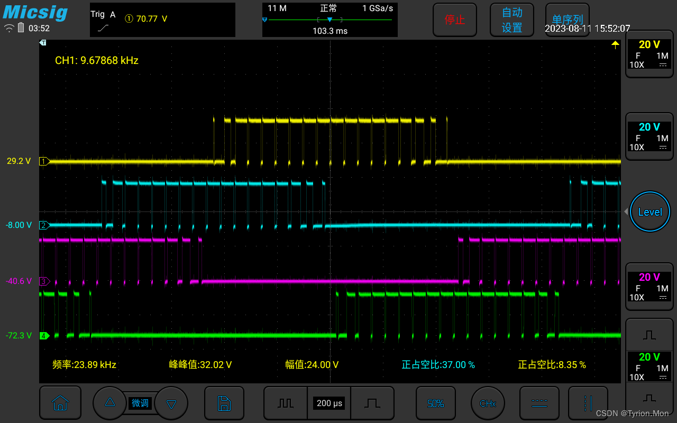Viewport: 677px width, 423px height.
Task: Open vertical cursor lines button
Action: [588, 403]
